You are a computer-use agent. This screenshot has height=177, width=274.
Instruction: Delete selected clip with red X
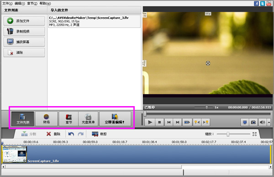[53, 134]
